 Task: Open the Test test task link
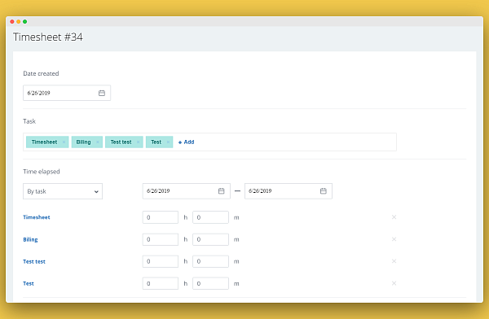click(34, 262)
